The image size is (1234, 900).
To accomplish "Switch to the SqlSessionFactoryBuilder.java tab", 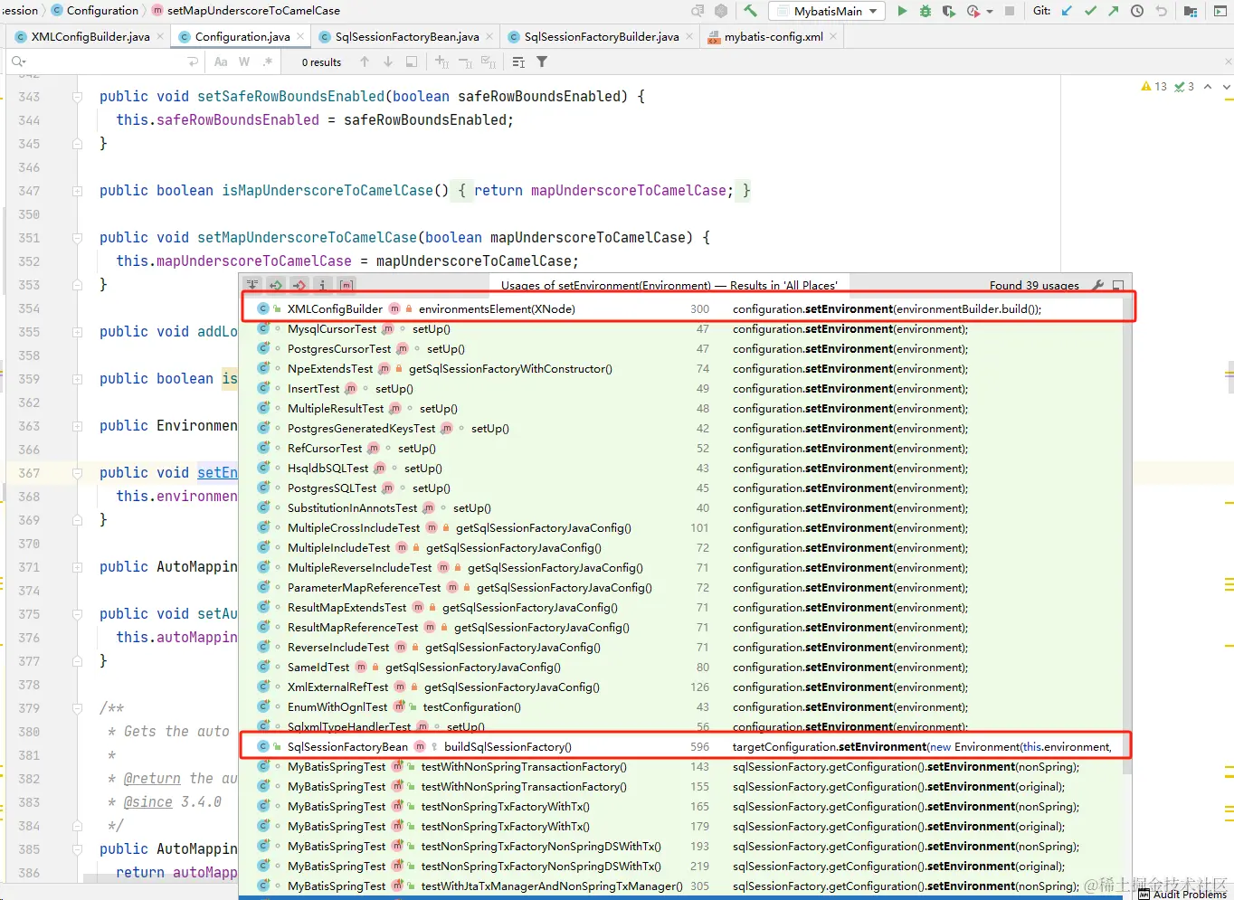I will [x=602, y=36].
